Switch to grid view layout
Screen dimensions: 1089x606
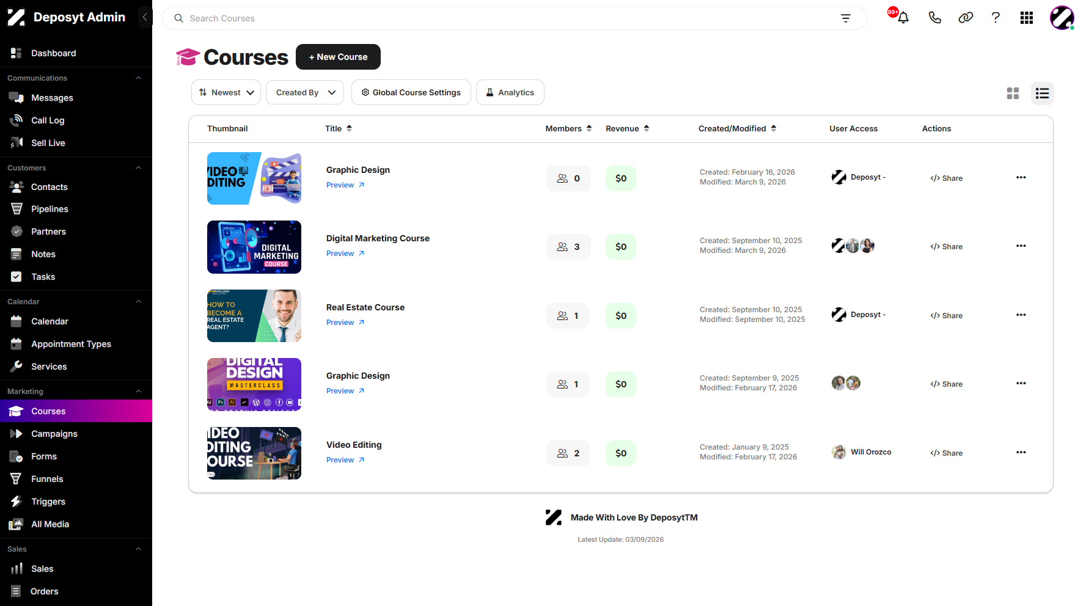tap(1013, 93)
